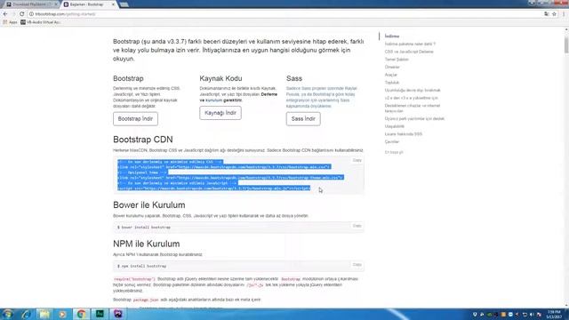
Task: Click the translate icon in address bar
Action: 547,14
